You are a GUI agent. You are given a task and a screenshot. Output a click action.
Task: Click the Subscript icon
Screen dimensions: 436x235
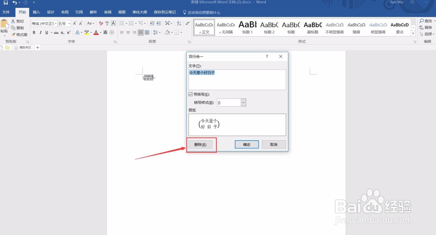click(x=62, y=33)
